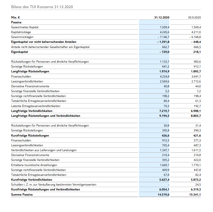Select the 'Kapitalrücklage' row label
The height and width of the screenshot is (212, 213).
coord(21,32)
